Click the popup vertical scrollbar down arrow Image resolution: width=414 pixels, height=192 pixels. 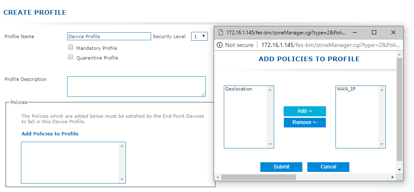pyautogui.click(x=399, y=170)
